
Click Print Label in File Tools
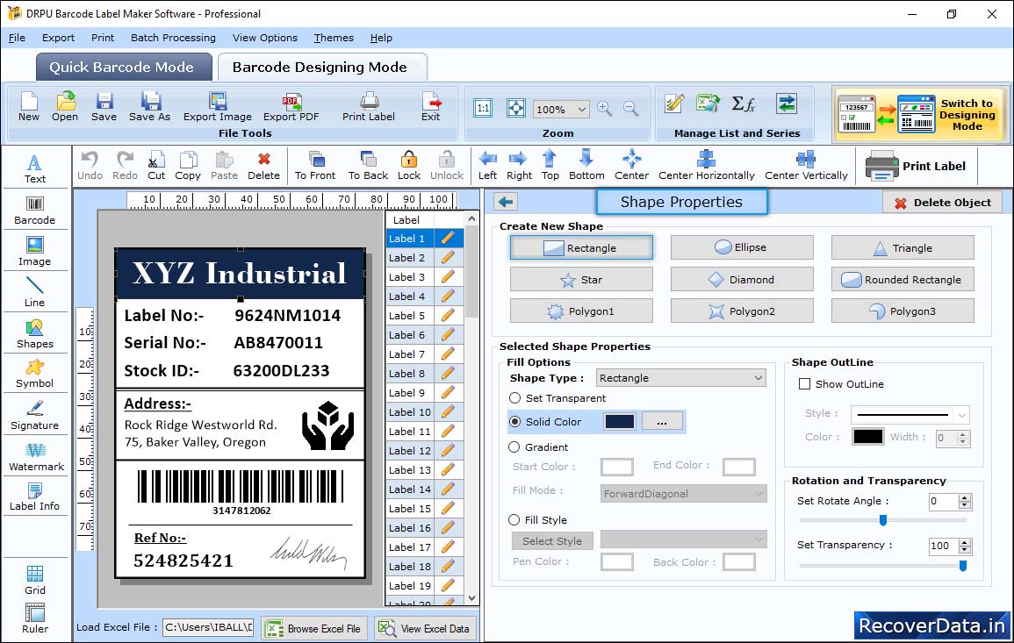[369, 107]
